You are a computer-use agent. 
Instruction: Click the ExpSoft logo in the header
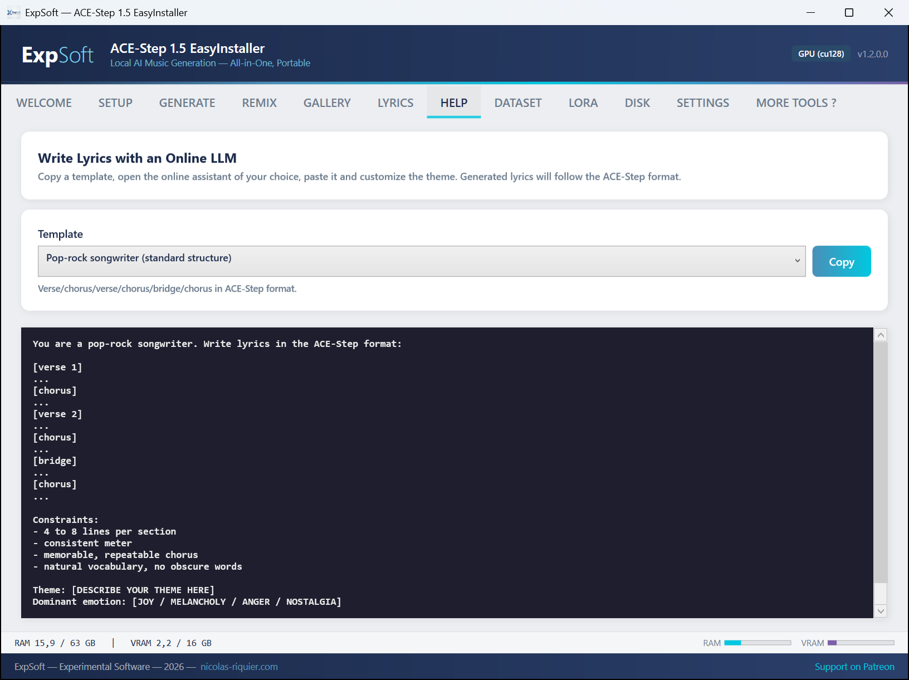pyautogui.click(x=57, y=55)
